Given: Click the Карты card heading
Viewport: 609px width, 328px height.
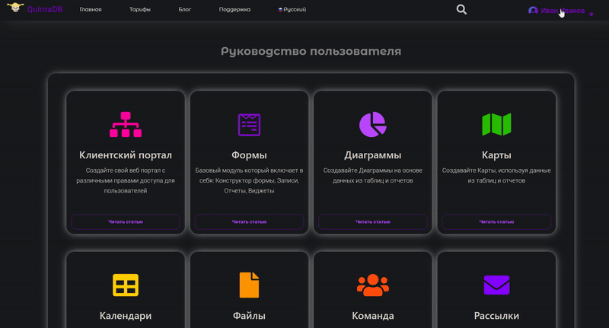Looking at the screenshot, I should [x=496, y=155].
